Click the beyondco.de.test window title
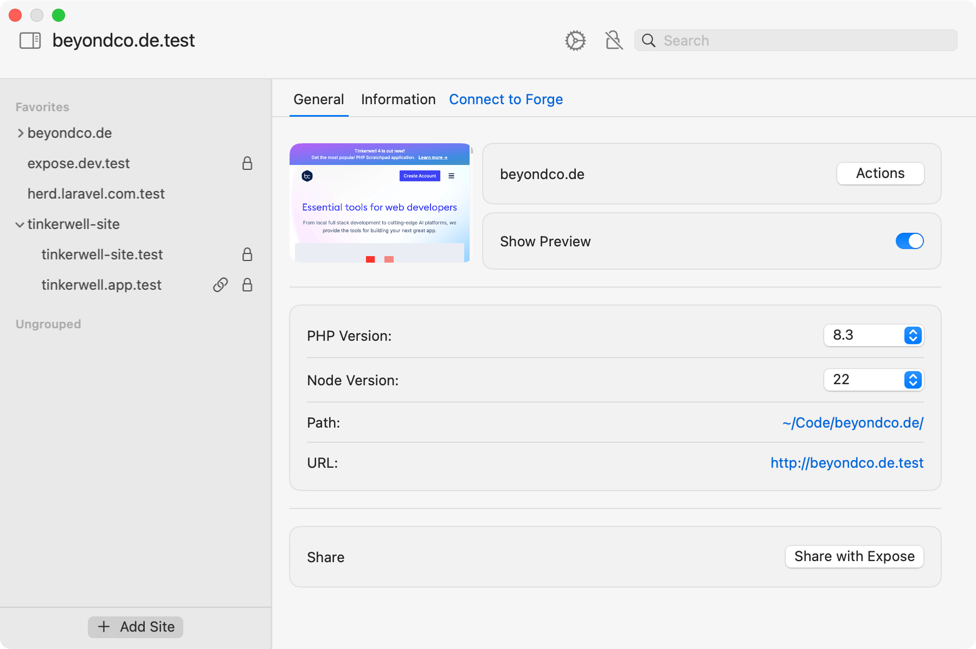Viewport: 976px width, 649px height. pyautogui.click(x=124, y=40)
